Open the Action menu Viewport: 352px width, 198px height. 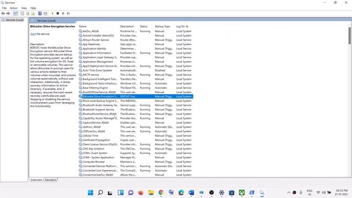pyautogui.click(x=14, y=8)
